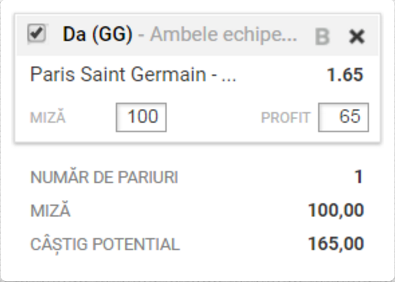Click the stake input showing 100
Screen dimensions: 395x282
point(141,117)
